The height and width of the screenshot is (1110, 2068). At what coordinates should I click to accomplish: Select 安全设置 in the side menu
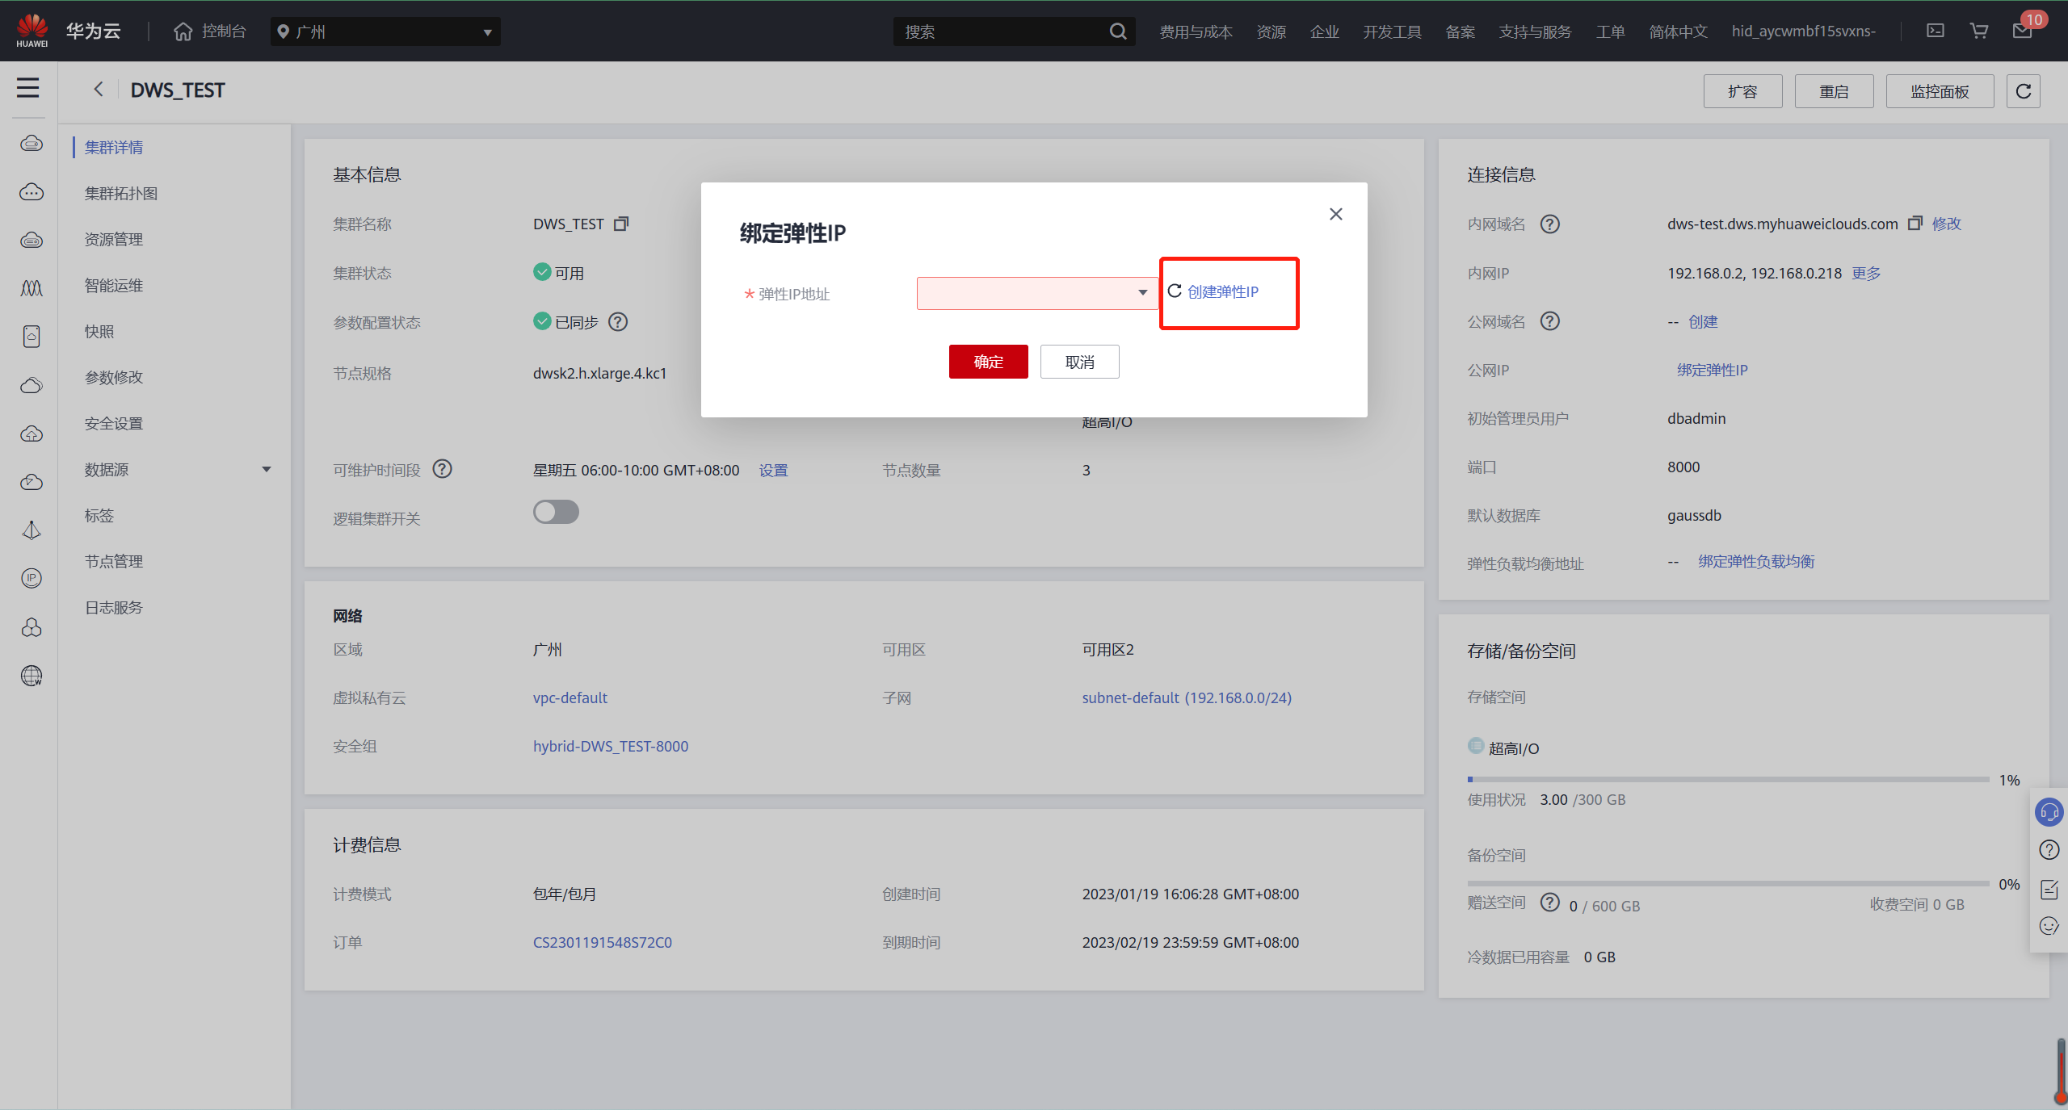114,423
